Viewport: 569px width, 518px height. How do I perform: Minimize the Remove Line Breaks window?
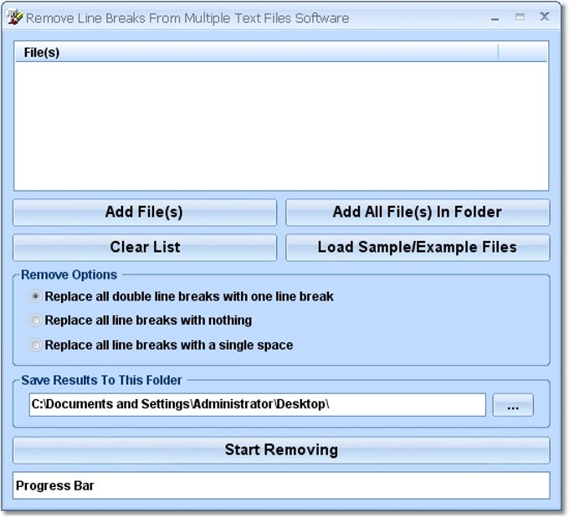click(495, 17)
